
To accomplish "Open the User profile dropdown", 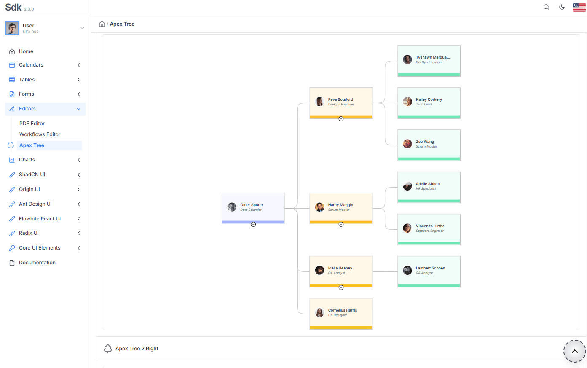I will pyautogui.click(x=82, y=27).
